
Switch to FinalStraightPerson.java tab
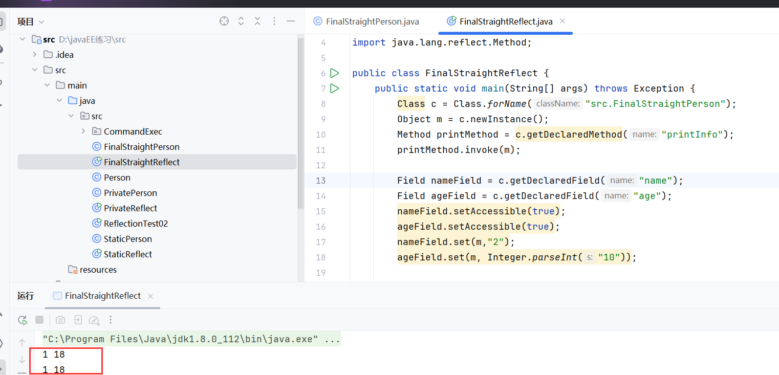[x=366, y=21]
